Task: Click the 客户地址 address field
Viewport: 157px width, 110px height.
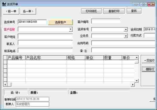Action: [x=45, y=37]
